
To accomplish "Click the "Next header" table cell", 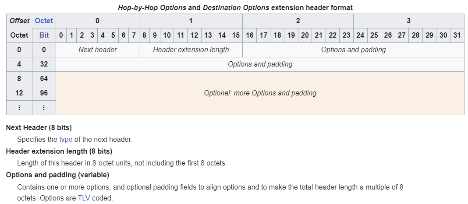I will coord(97,49).
